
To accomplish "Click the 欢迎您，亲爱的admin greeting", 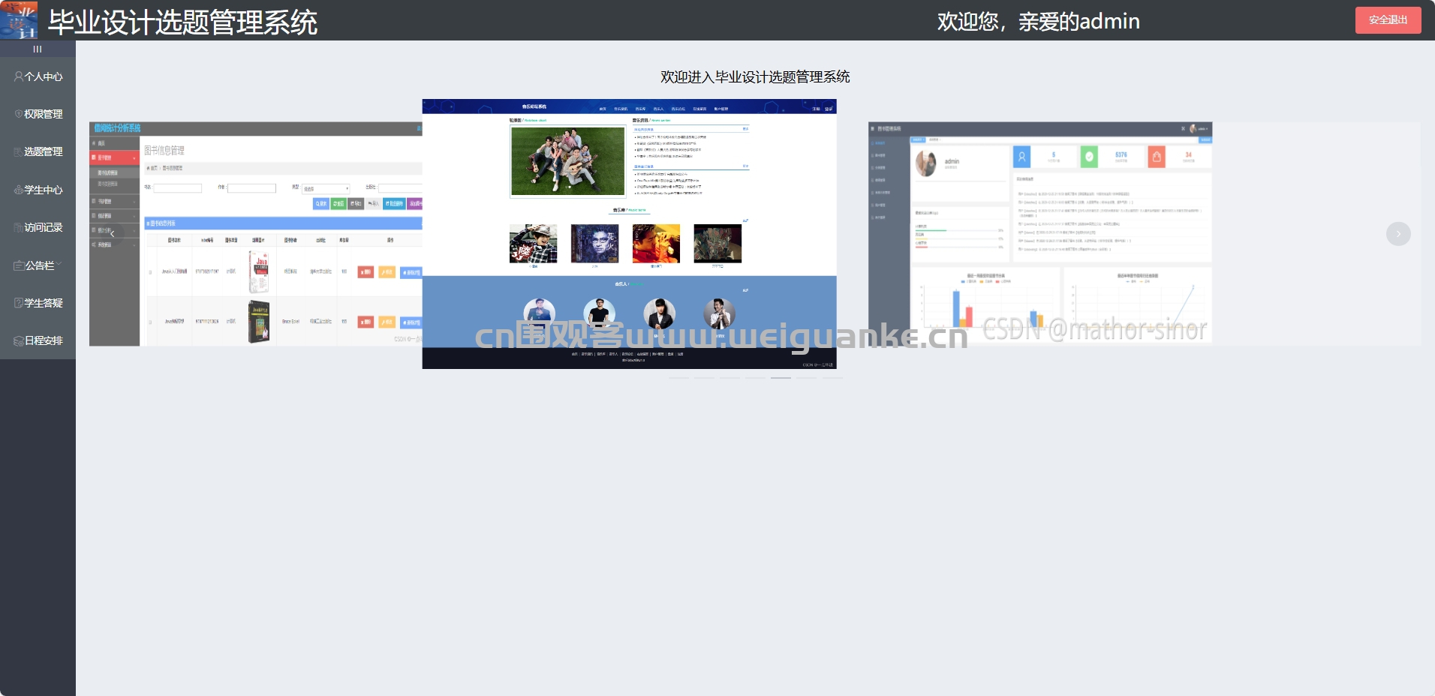I will (1038, 21).
